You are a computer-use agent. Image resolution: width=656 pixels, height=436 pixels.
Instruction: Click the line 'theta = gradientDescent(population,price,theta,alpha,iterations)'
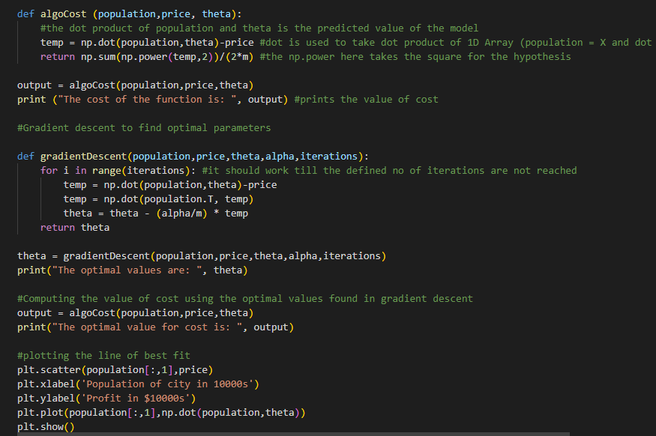(202, 255)
